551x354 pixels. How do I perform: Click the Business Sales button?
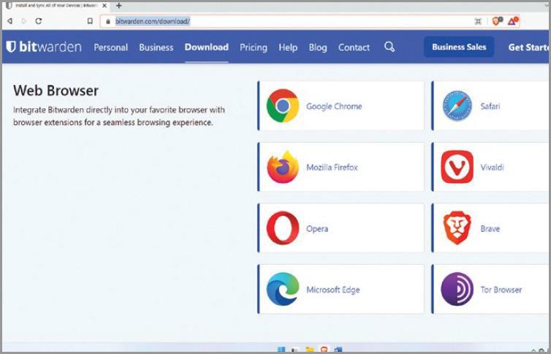459,47
